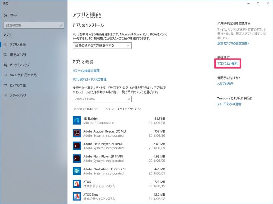Click Microsoft Corporation publisher text
Image resolution: width=273 pixels, height=204 pixels.
(98, 123)
